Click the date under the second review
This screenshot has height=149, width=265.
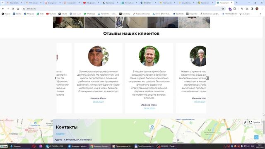tap(149, 108)
